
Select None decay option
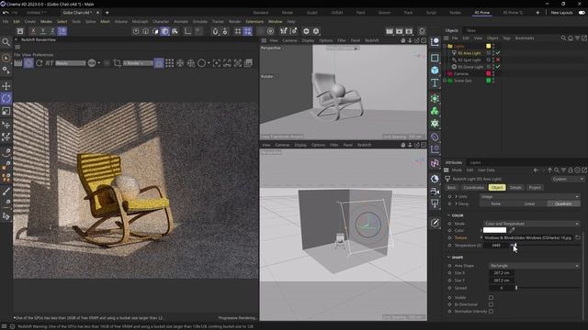pos(496,203)
